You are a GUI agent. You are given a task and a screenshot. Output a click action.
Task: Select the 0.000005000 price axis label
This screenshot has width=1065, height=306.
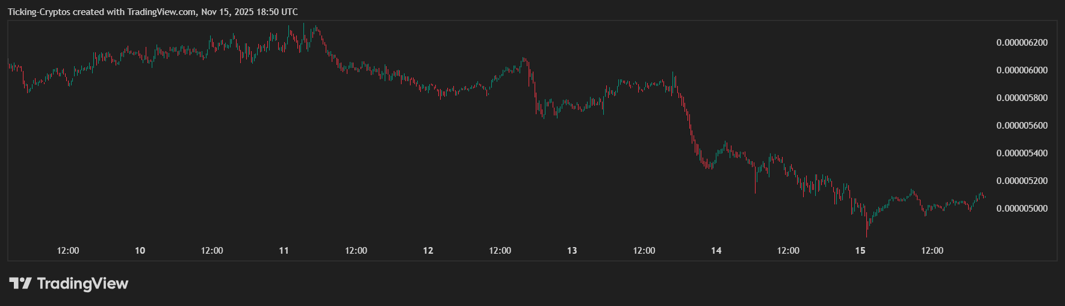pos(1022,209)
